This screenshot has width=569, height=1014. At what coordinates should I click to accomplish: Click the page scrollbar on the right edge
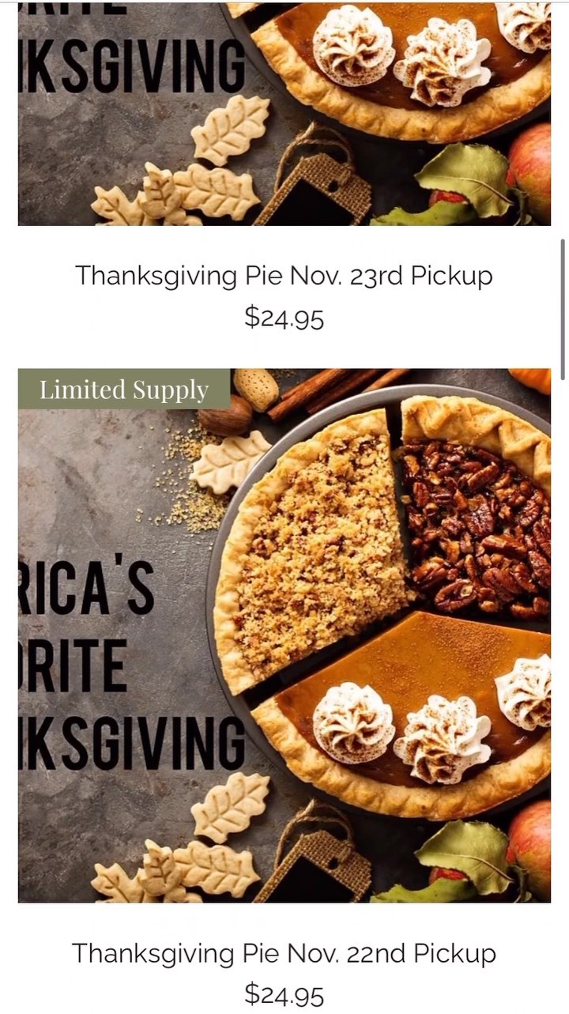click(x=563, y=300)
